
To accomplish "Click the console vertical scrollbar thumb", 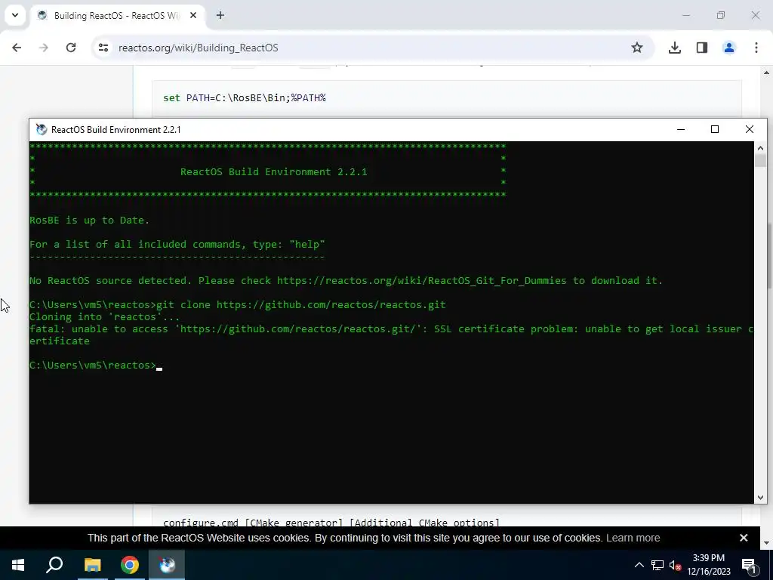I will tap(760, 161).
